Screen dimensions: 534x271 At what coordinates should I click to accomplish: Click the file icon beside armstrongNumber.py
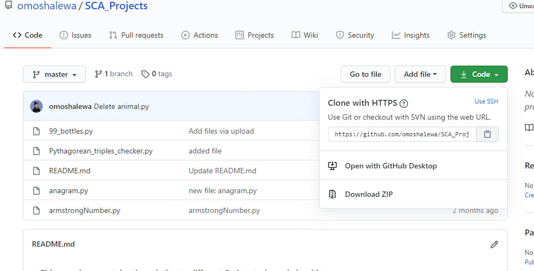pos(36,210)
